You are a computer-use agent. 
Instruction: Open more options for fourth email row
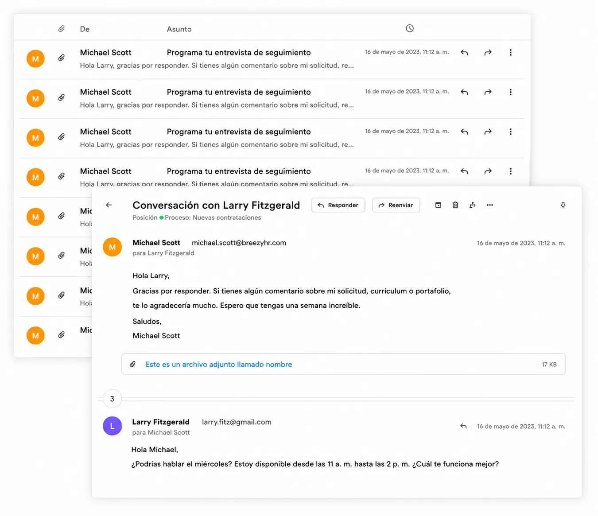pyautogui.click(x=511, y=171)
